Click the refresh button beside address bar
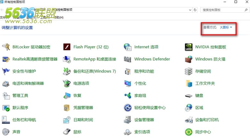The width and height of the screenshot is (250, 140). (195, 10)
